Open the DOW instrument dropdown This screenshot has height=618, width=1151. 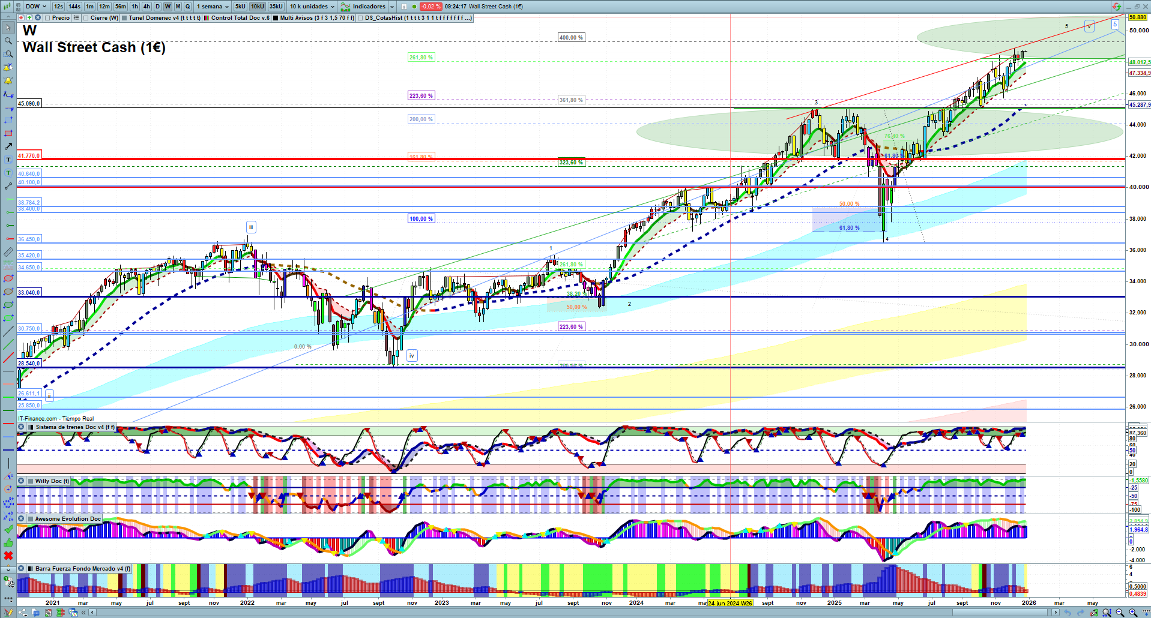pyautogui.click(x=36, y=7)
